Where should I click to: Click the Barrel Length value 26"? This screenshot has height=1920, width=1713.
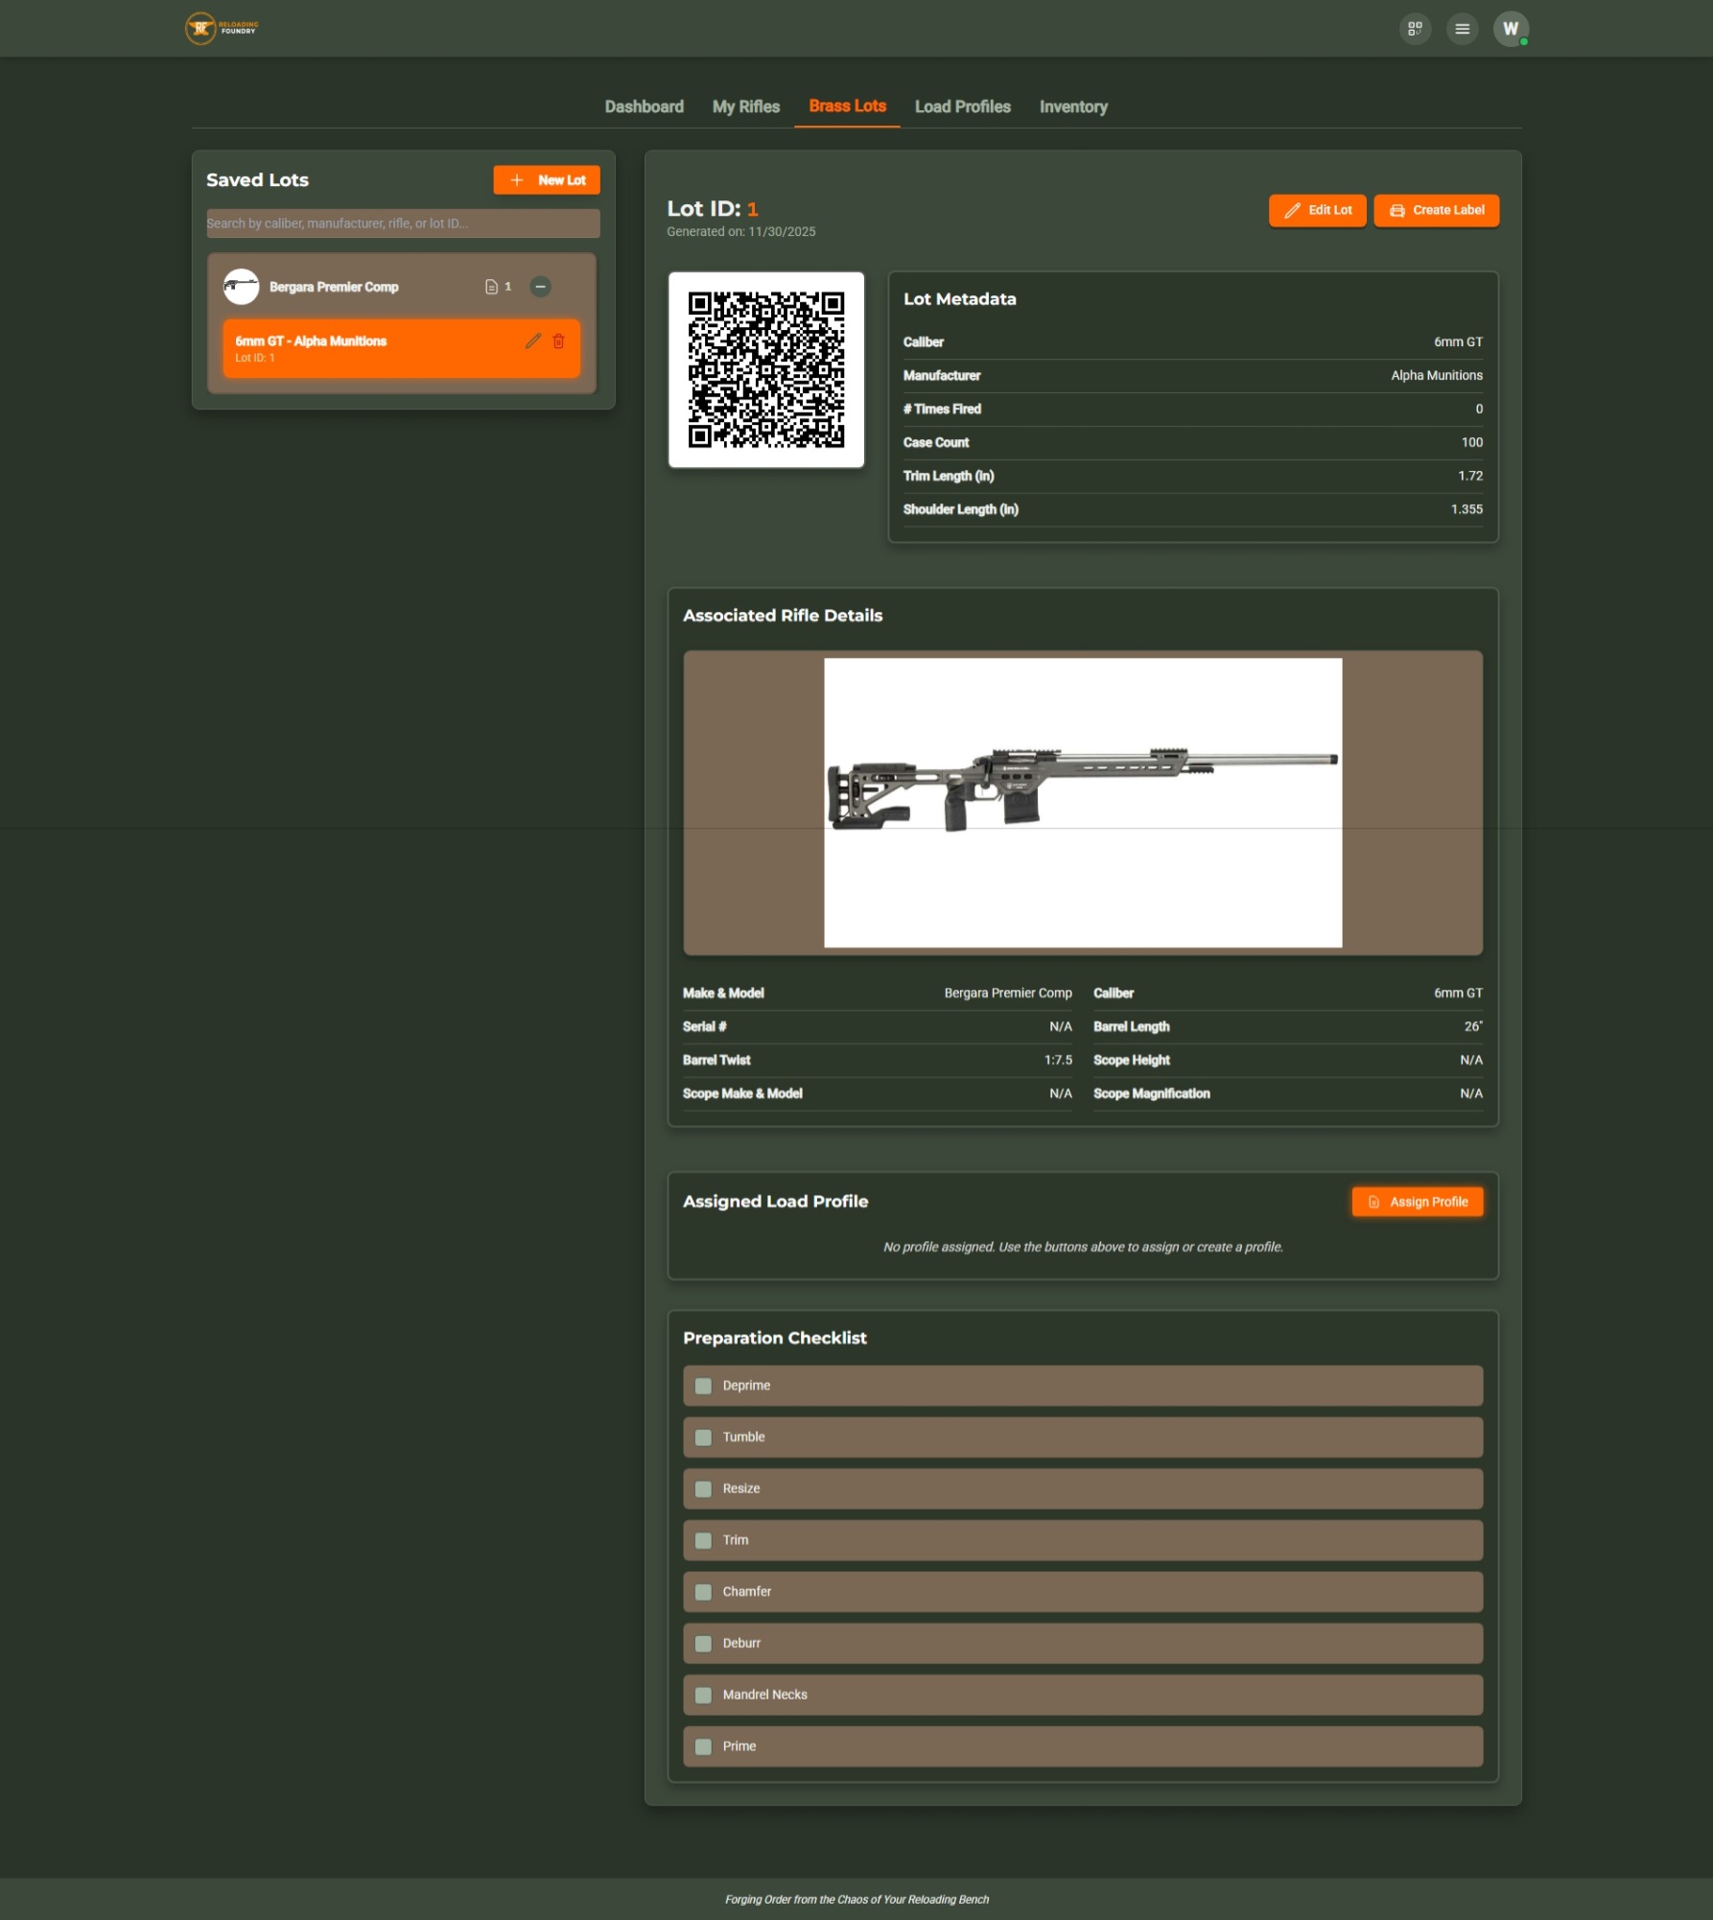tap(1473, 1026)
